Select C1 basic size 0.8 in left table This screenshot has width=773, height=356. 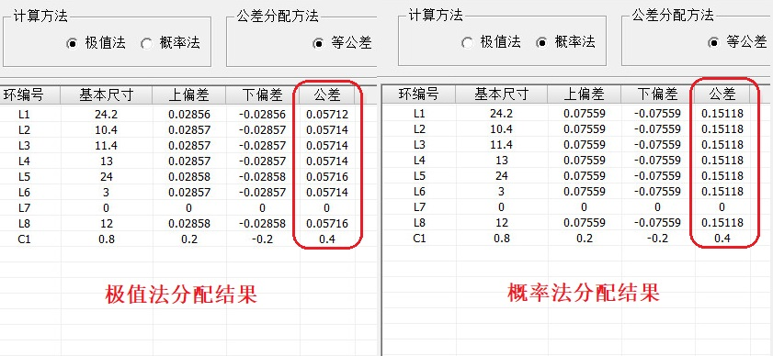coord(106,239)
